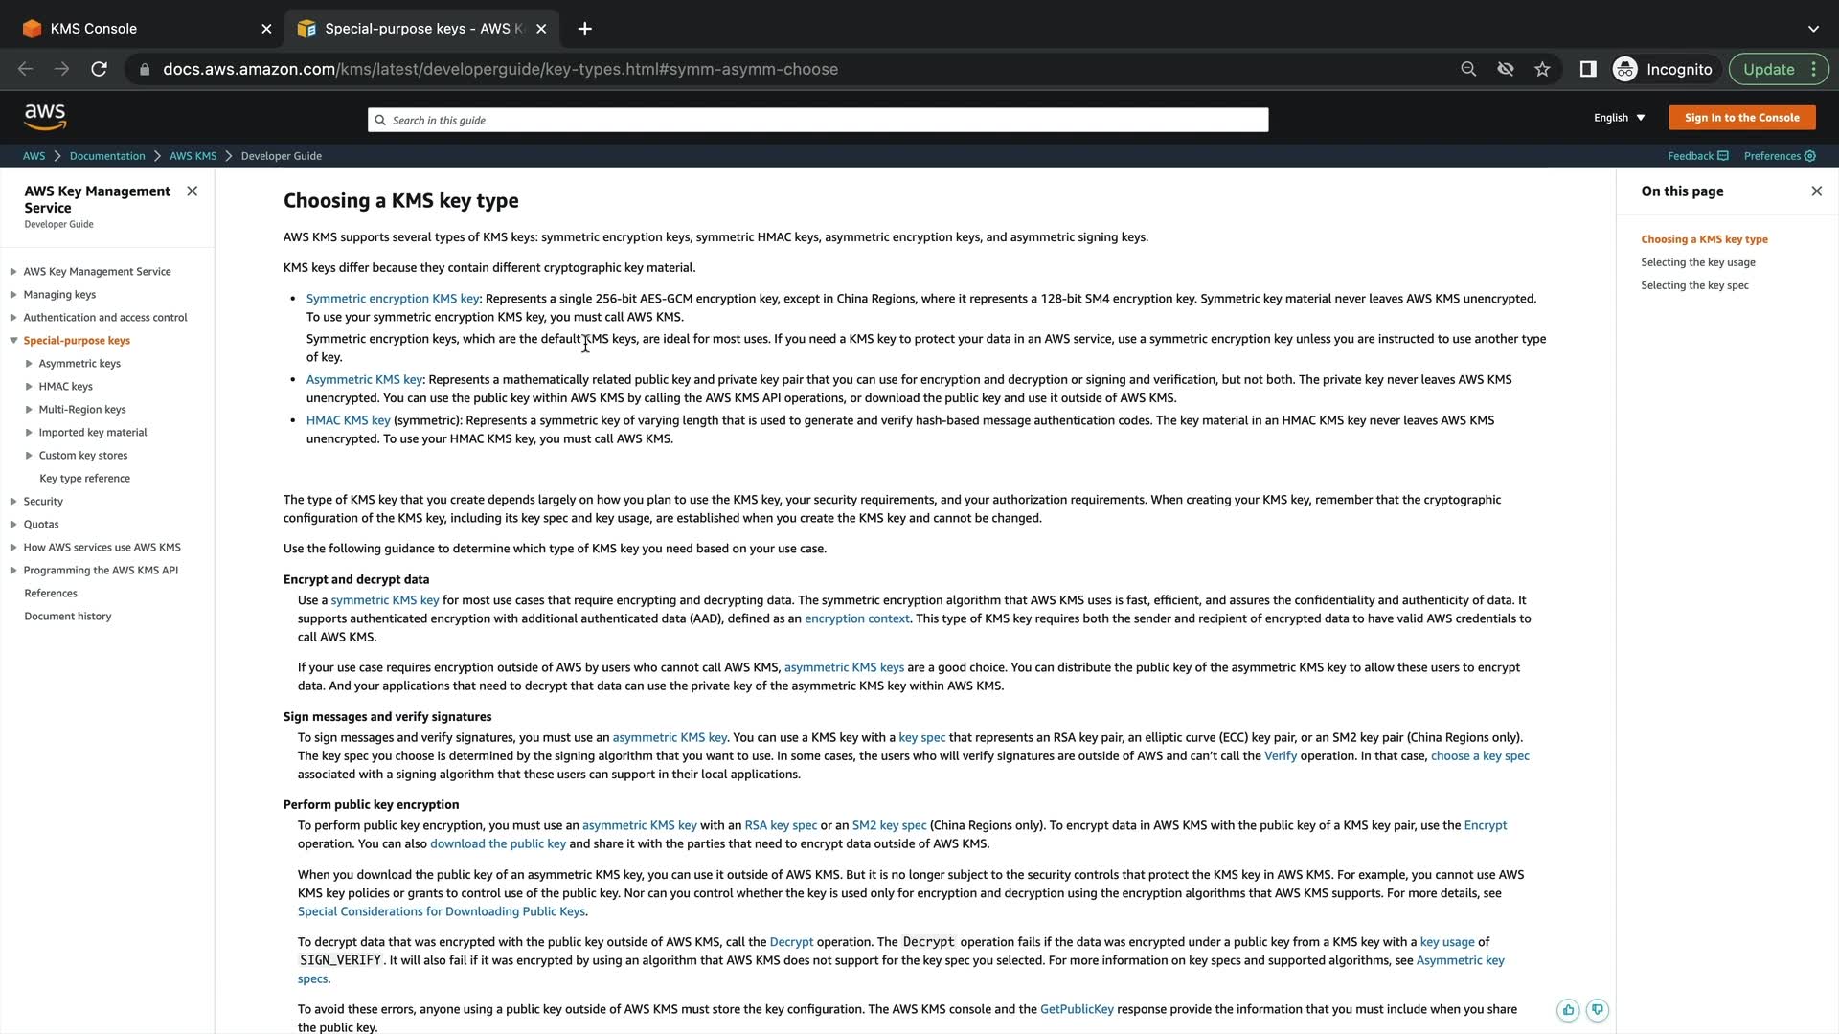The height and width of the screenshot is (1034, 1839).
Task: Reload the page
Action: [99, 69]
